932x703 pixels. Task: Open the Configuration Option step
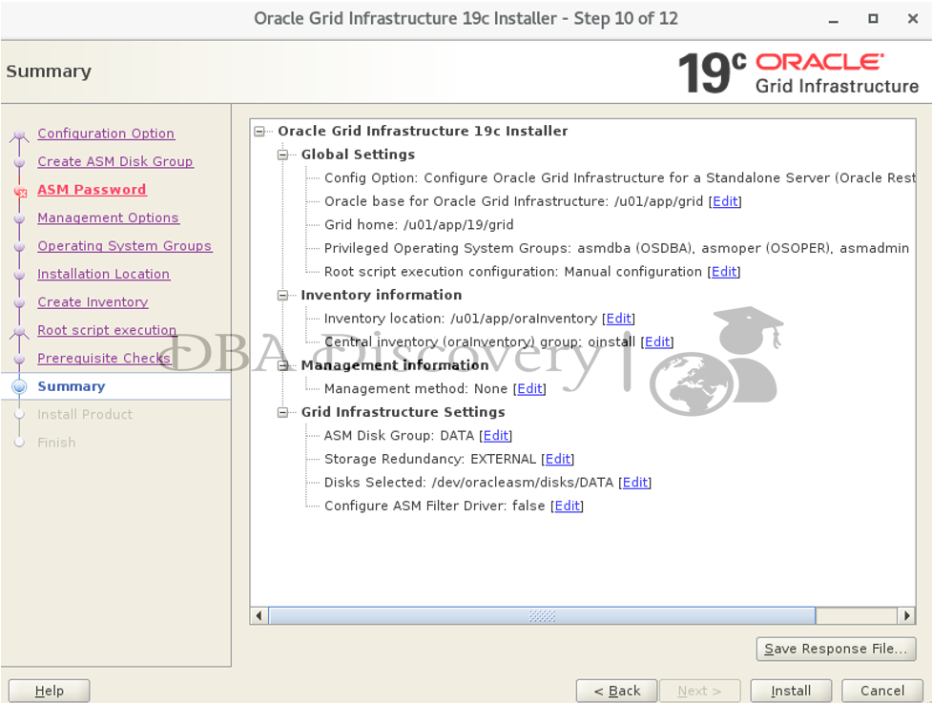click(105, 134)
